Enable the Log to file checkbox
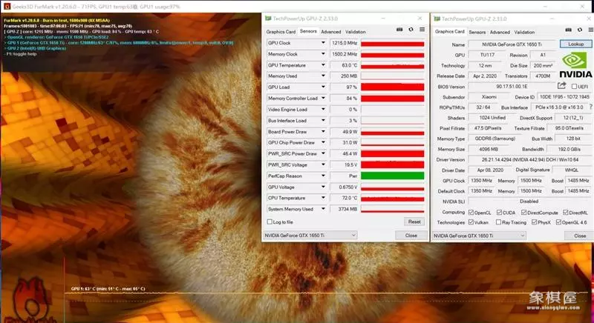 pyautogui.click(x=270, y=222)
